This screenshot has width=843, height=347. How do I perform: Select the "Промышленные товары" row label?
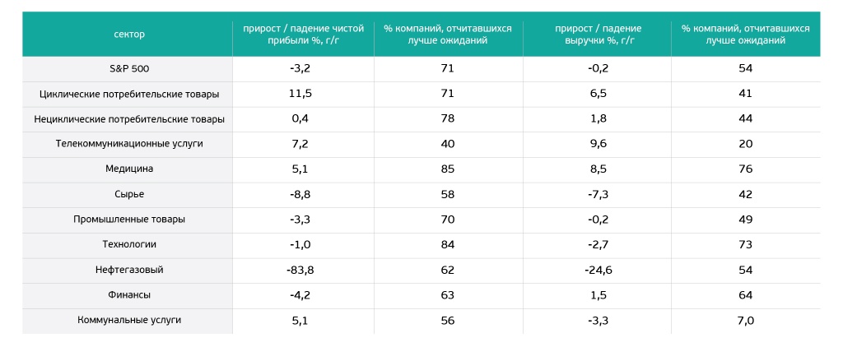[128, 220]
